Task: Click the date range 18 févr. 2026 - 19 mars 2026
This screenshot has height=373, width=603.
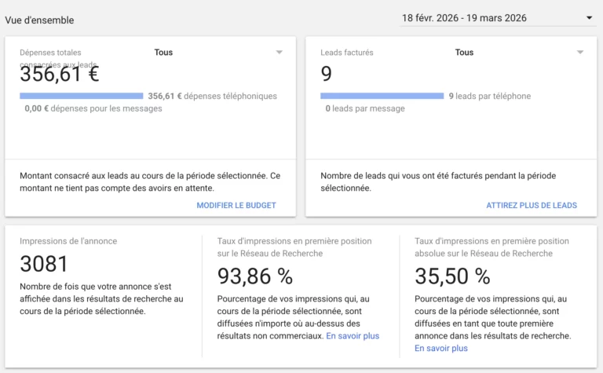Action: point(464,18)
